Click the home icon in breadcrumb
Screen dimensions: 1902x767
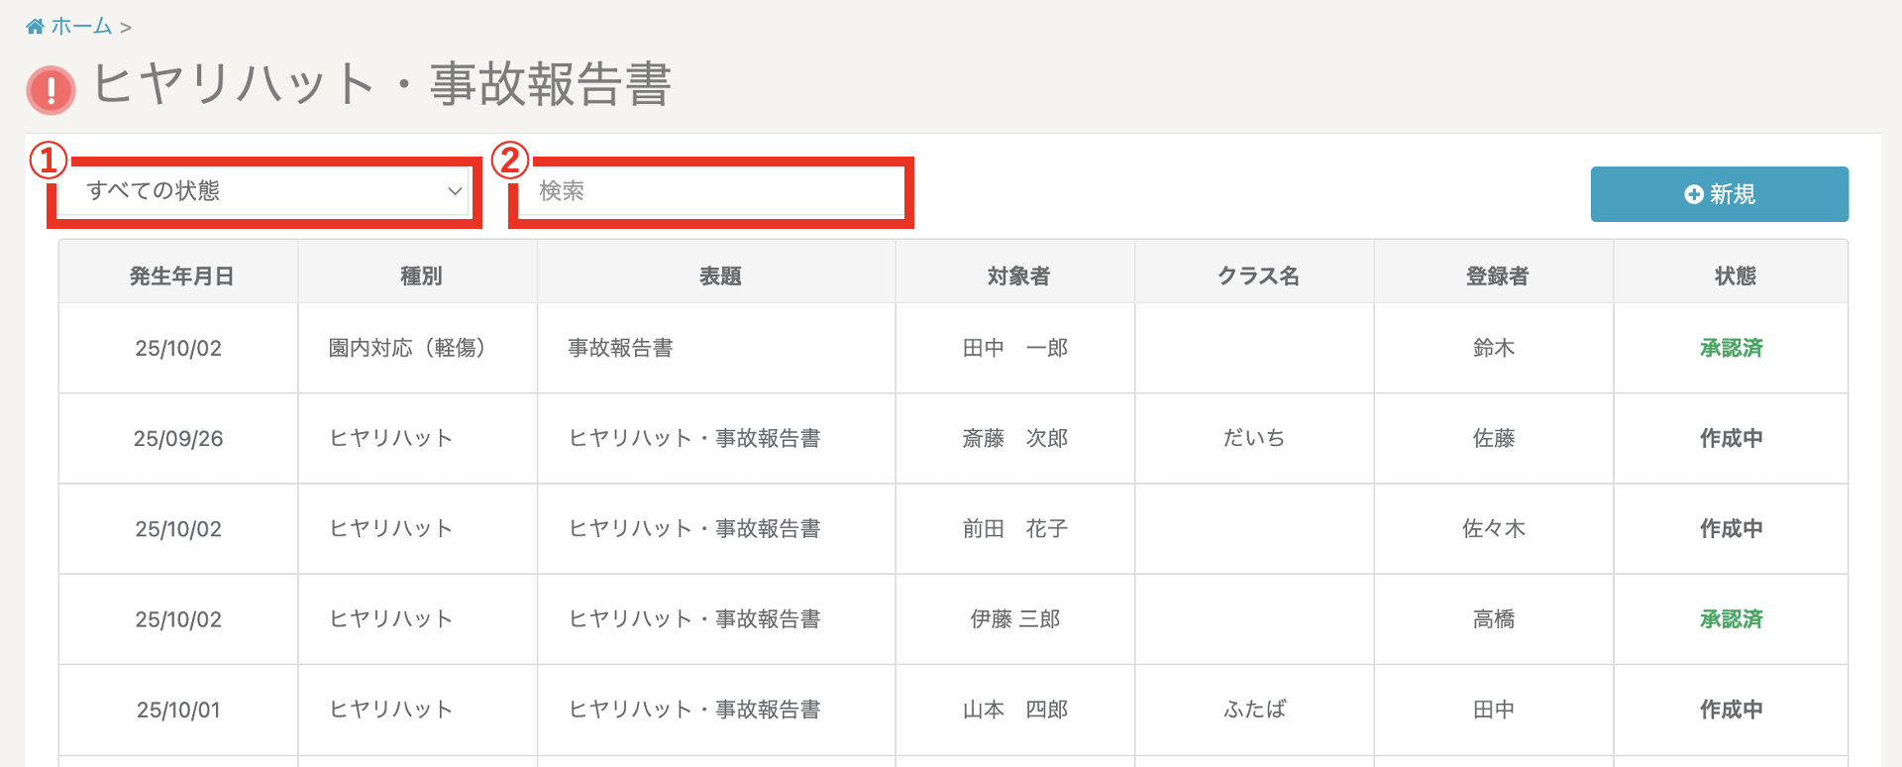pyautogui.click(x=35, y=27)
